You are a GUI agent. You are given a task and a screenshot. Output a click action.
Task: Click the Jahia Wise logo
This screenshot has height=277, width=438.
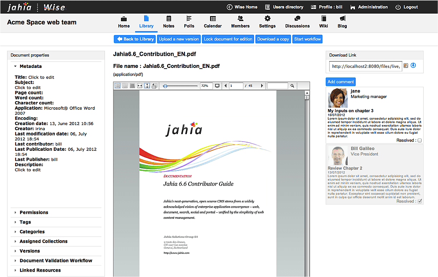coord(36,7)
